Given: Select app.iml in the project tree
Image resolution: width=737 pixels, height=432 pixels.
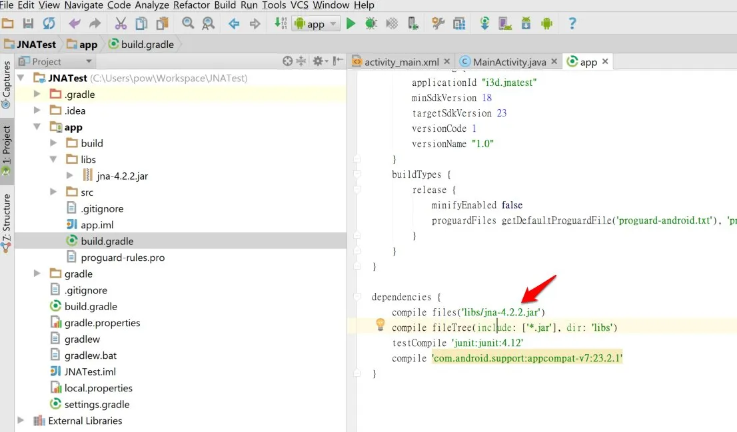Looking at the screenshot, I should [97, 225].
